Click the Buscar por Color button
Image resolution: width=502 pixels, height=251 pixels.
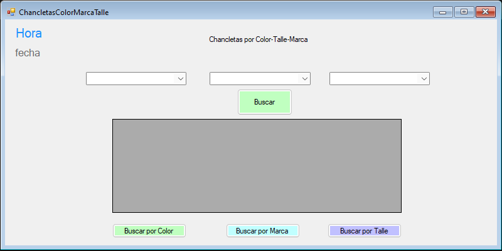(x=149, y=230)
